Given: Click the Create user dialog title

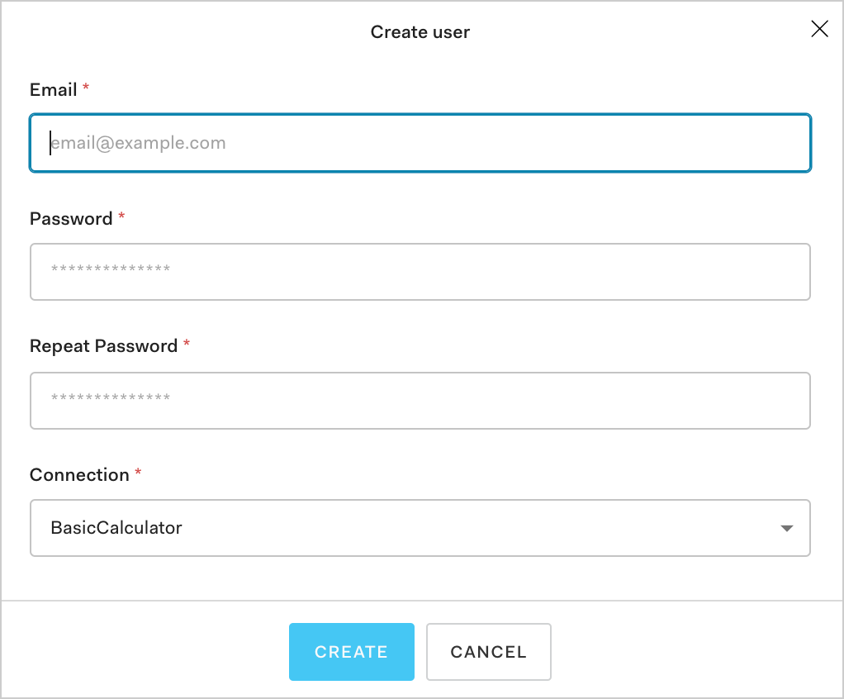Looking at the screenshot, I should click(420, 32).
